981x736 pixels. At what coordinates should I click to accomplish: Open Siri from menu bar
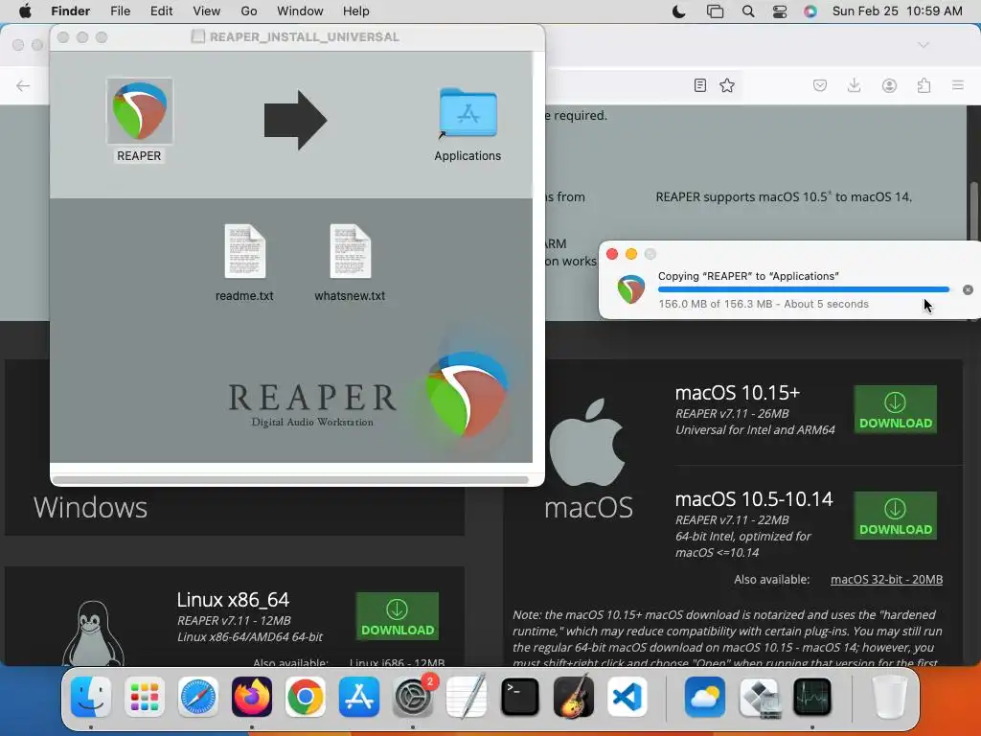click(x=810, y=11)
